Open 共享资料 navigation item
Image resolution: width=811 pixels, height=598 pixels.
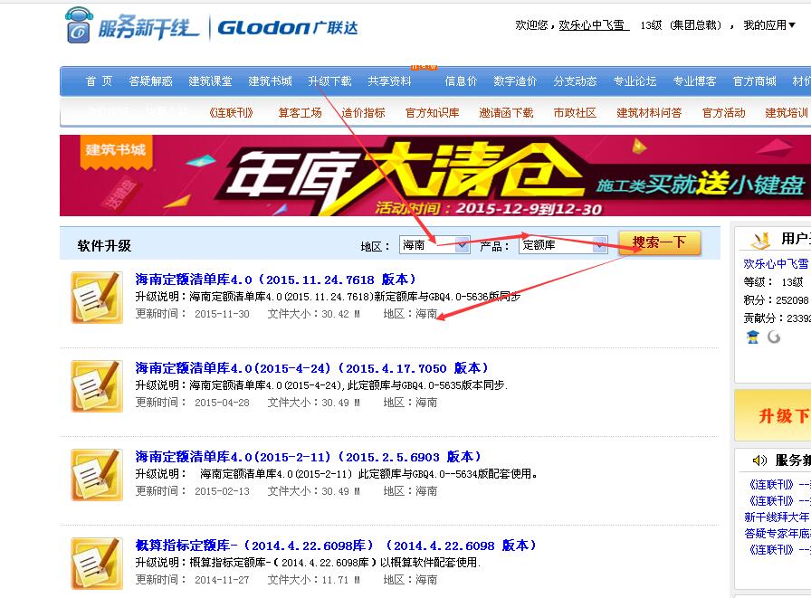tap(389, 81)
